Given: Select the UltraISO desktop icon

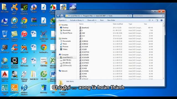Looking at the screenshot, I should (x=34, y=8).
